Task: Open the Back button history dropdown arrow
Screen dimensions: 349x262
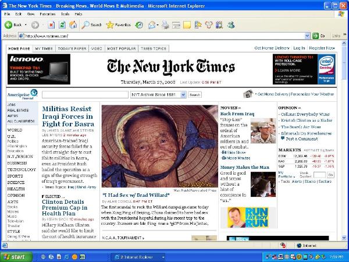Action: 25,25
